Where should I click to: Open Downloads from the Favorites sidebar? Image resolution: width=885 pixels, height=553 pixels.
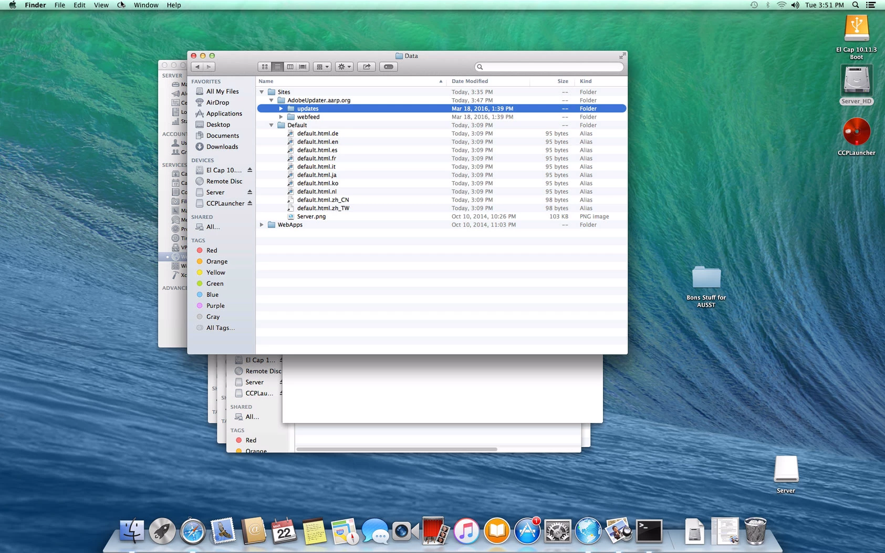(x=222, y=147)
